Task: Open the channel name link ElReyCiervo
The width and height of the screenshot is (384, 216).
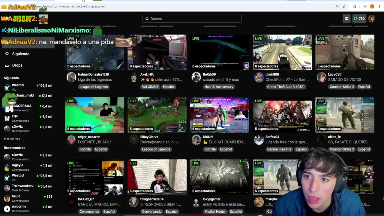Action: (x=149, y=137)
